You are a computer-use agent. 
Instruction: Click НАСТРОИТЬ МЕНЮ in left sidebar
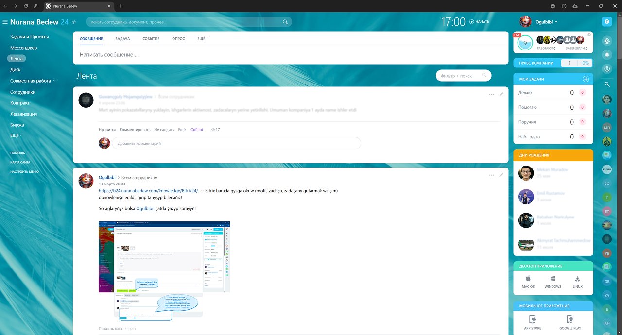pyautogui.click(x=24, y=171)
